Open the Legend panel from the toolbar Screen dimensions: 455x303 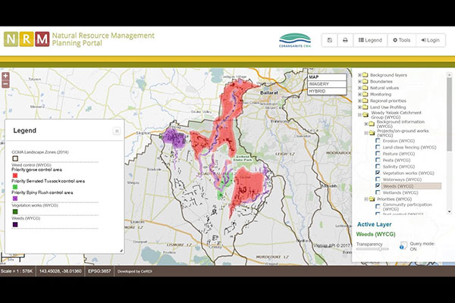point(370,40)
